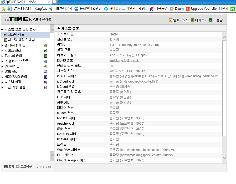
Task: Open the ipCloud 관리 menu
Action: (14, 66)
